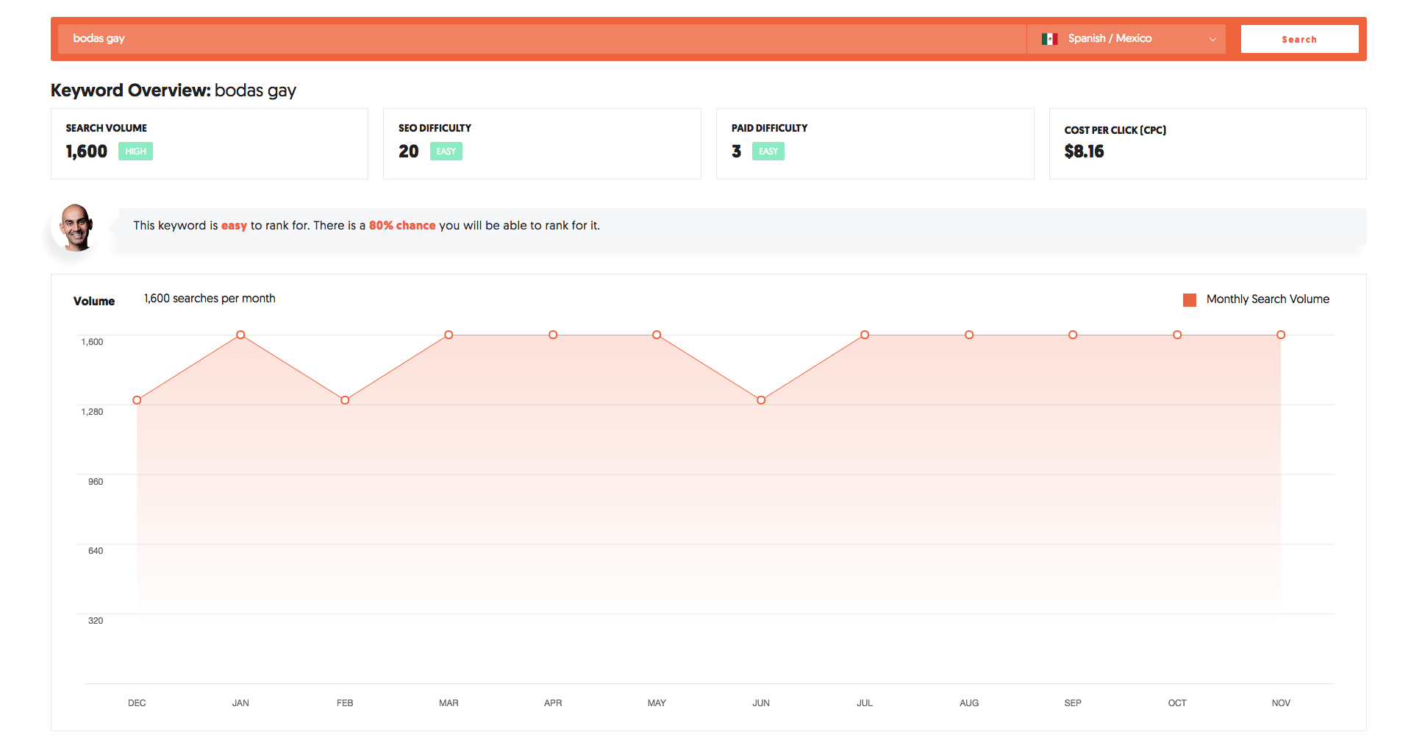1411x754 pixels.
Task: Open the Spanish / Mexico language dropdown
Action: click(1125, 38)
